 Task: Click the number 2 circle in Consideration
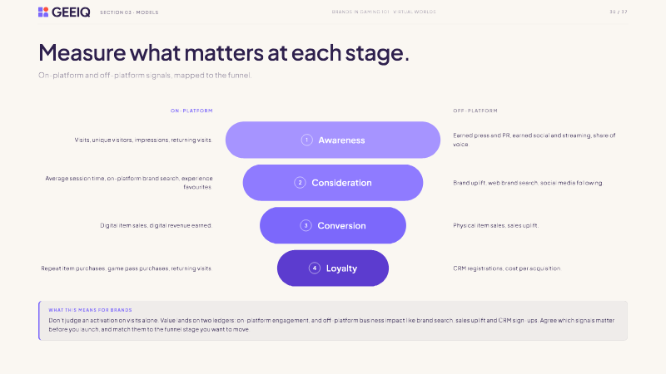(x=300, y=183)
